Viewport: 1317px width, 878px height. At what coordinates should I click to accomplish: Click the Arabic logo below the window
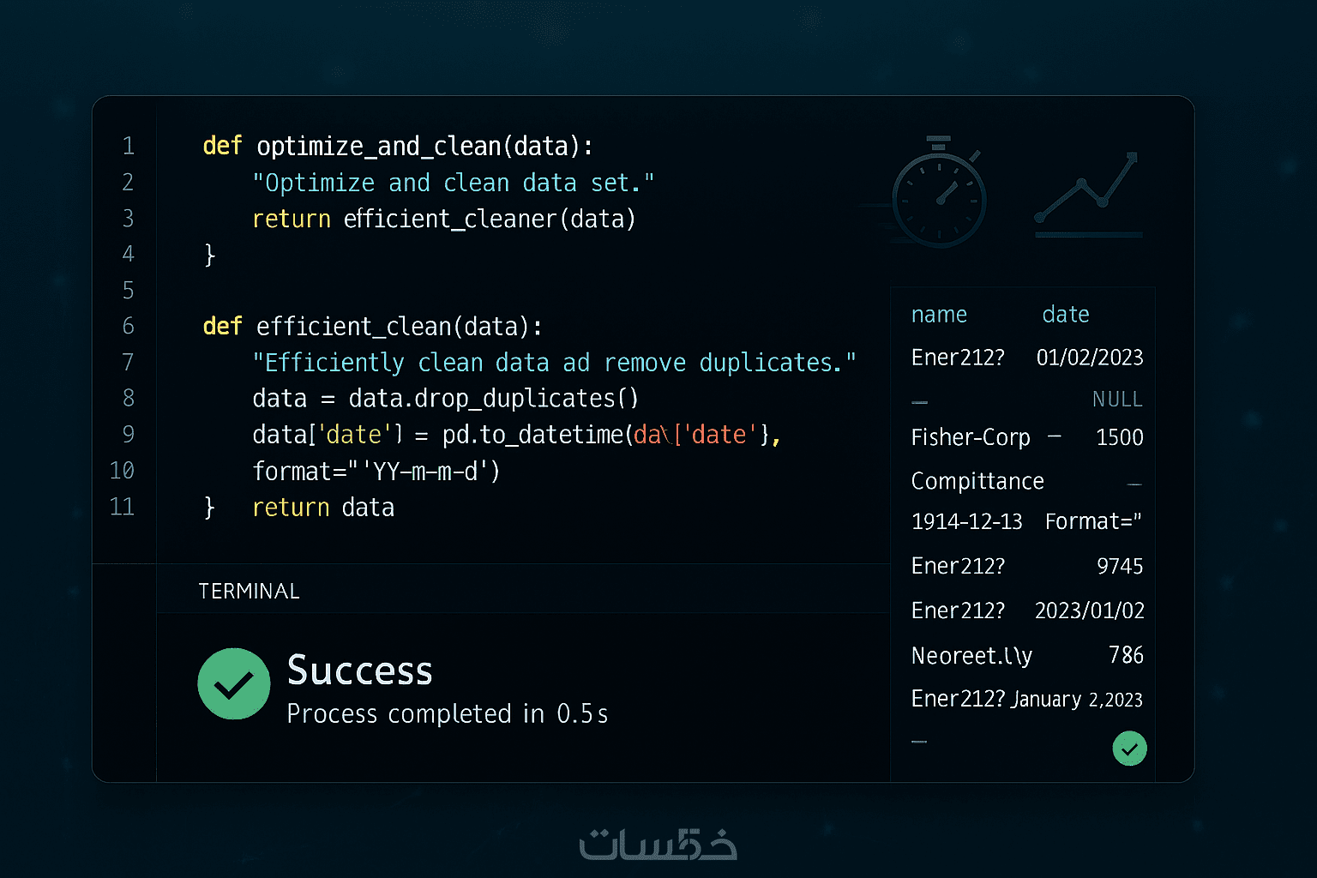(658, 845)
